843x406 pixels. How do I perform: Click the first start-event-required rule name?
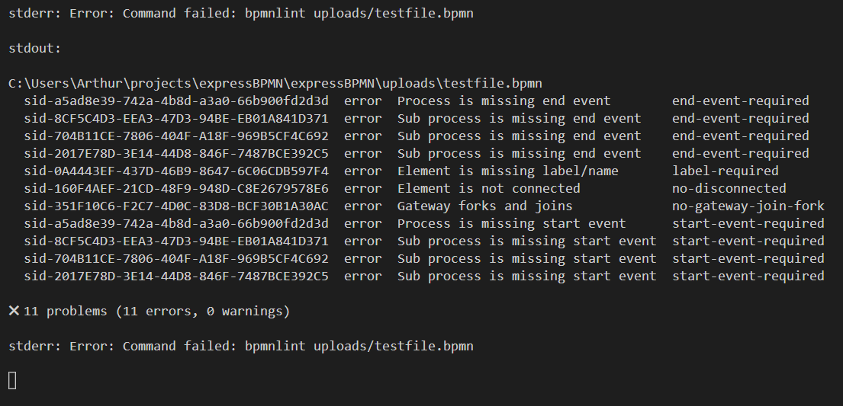pos(748,223)
